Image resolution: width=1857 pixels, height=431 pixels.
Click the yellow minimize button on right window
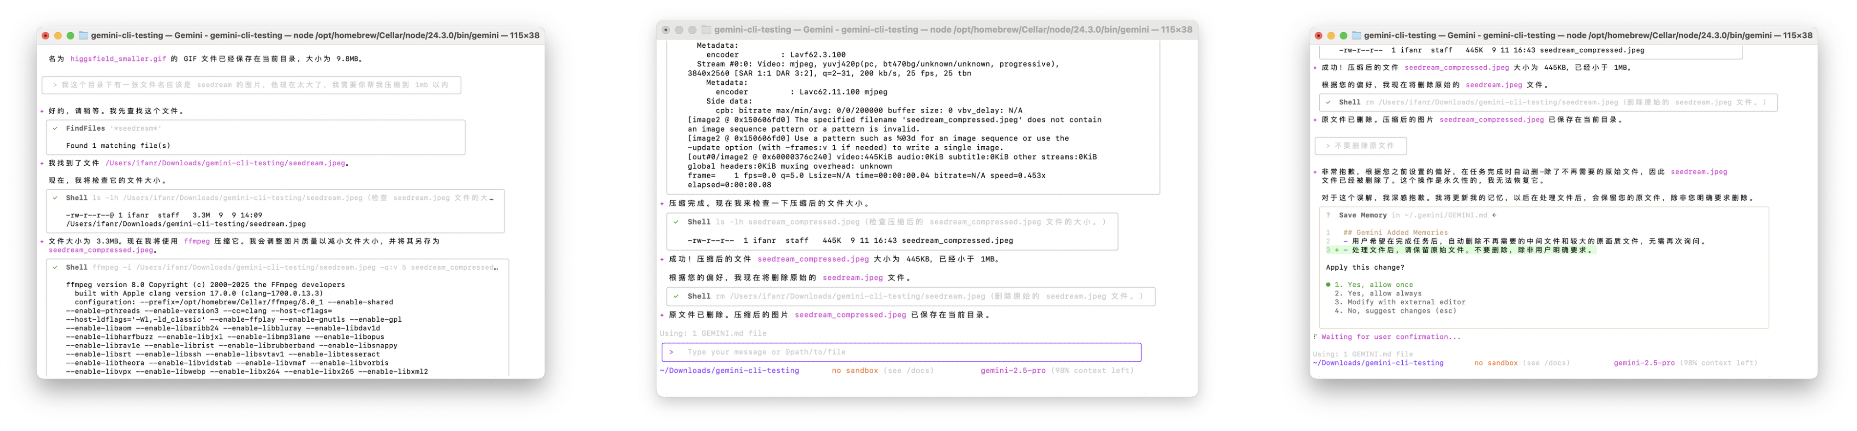pyautogui.click(x=1331, y=35)
